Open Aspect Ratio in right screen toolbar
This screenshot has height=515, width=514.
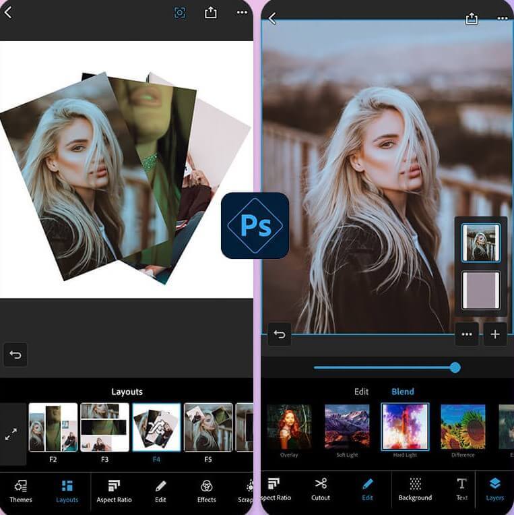pos(276,489)
